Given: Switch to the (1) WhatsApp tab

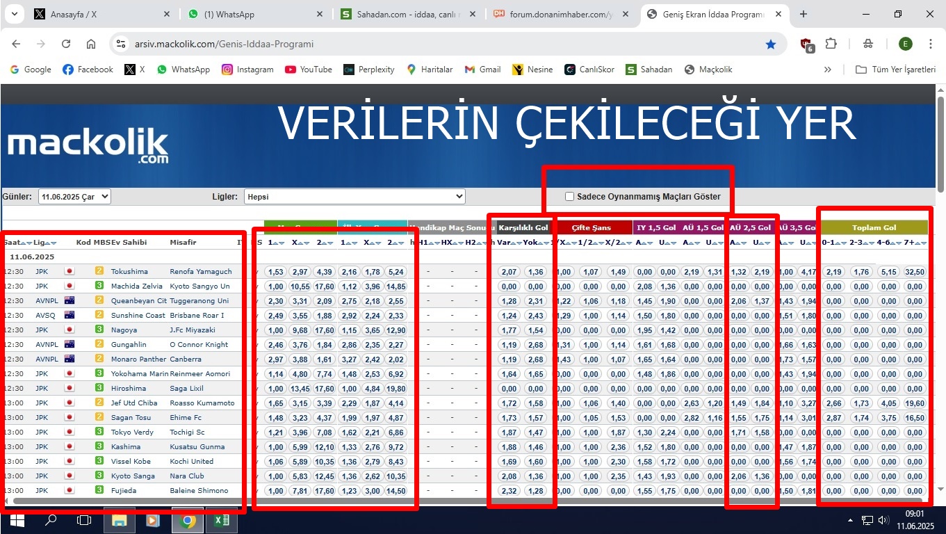Looking at the screenshot, I should [254, 14].
